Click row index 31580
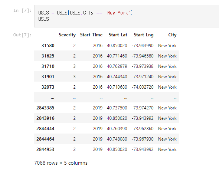The image size is (219, 171). (48, 46)
